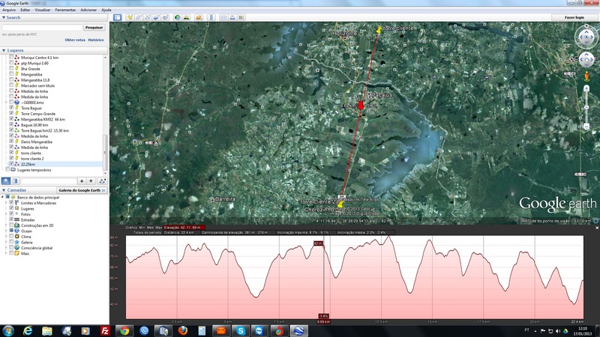Record a tour toolbar button
The image size is (600, 337).
click(165, 17)
